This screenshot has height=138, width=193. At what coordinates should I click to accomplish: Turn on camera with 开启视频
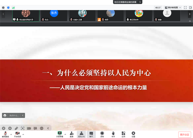click(x=18, y=134)
